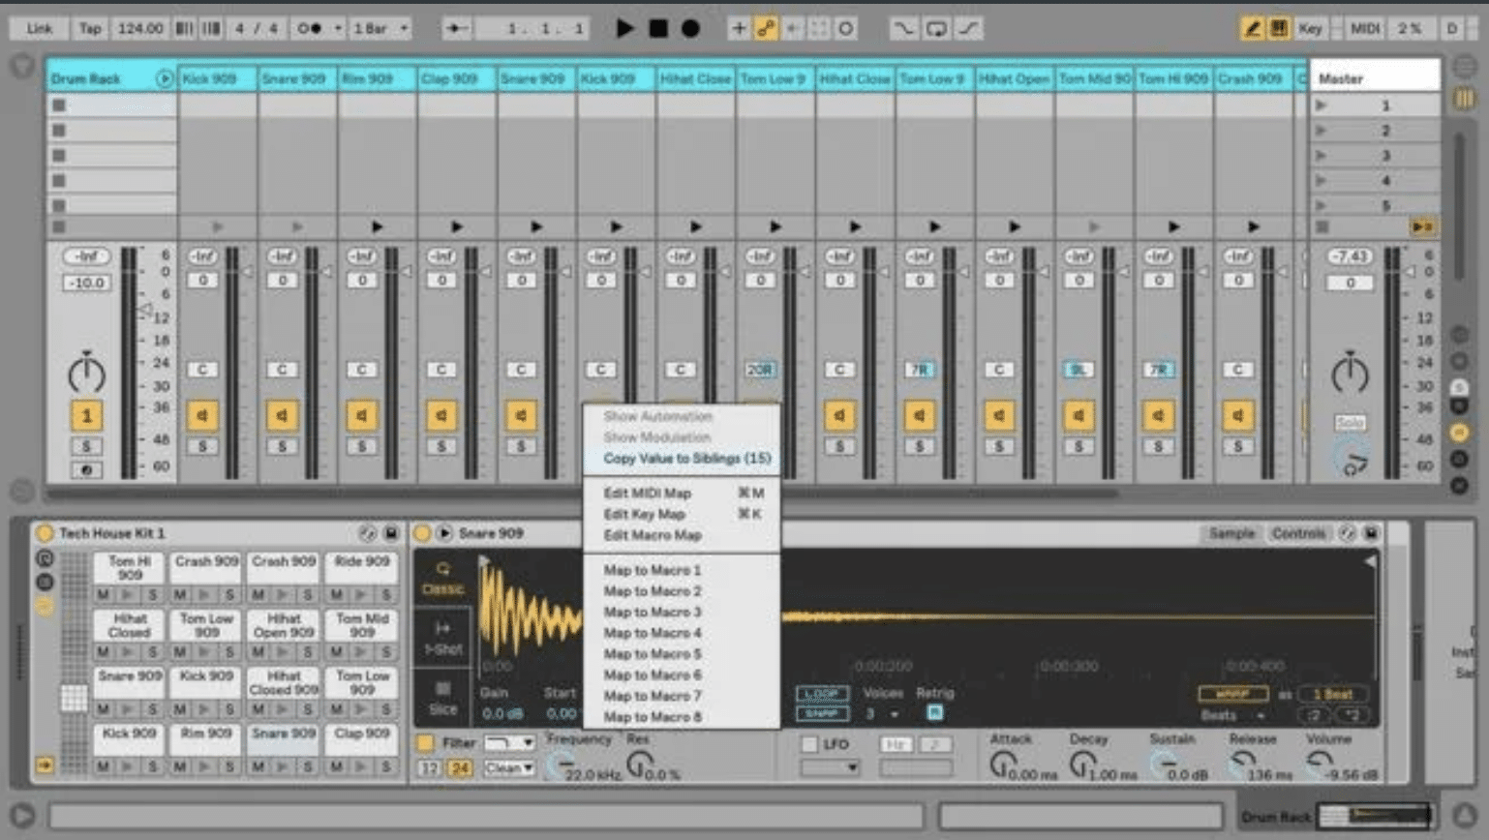Image resolution: width=1489 pixels, height=840 pixels.
Task: Launch Master scene 1
Action: [1322, 105]
